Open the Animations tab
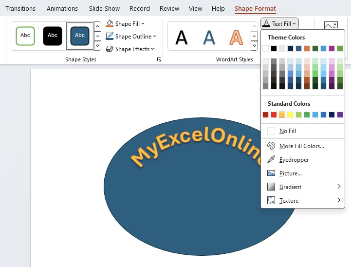The image size is (351, 267). click(62, 8)
